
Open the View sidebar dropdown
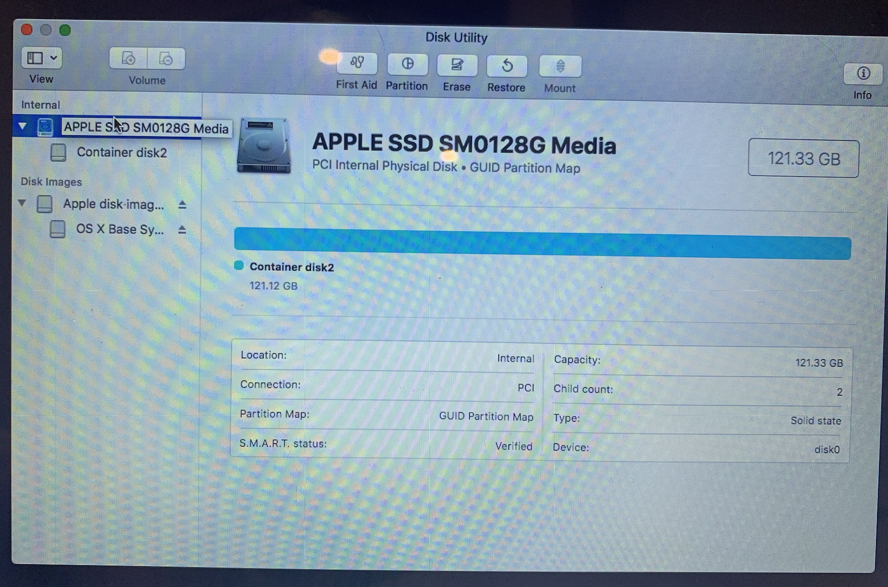[x=41, y=58]
